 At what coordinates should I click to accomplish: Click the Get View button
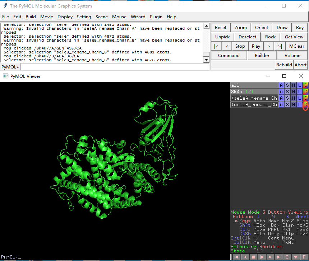294,37
